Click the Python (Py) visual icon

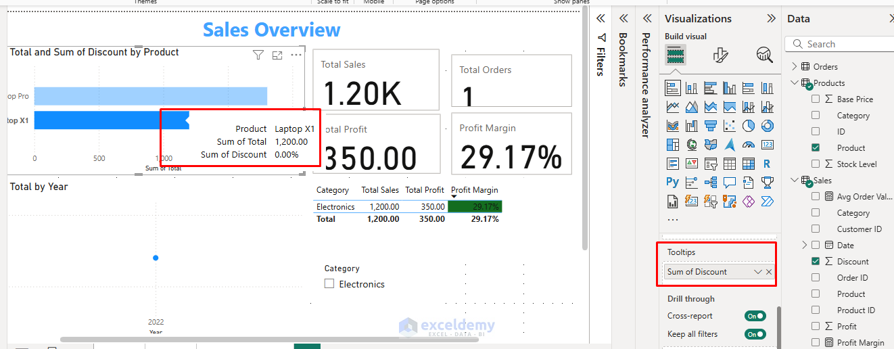point(673,182)
